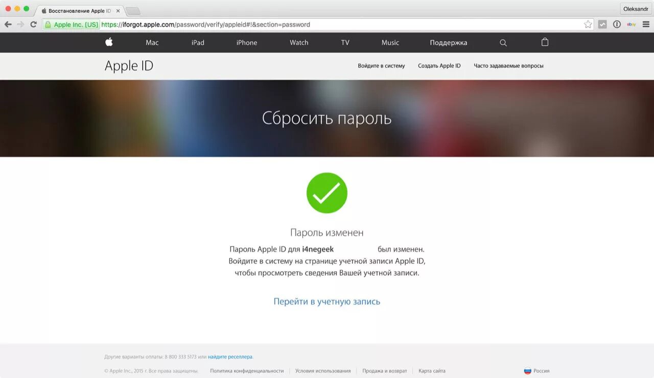Click the Oleksandr profile button
Image resolution: width=654 pixels, height=378 pixels.
[x=636, y=9]
